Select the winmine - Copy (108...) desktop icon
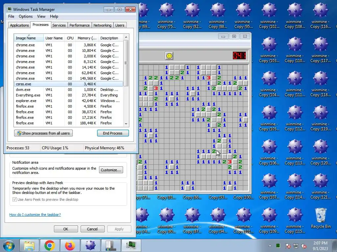 [x=295, y=16]
